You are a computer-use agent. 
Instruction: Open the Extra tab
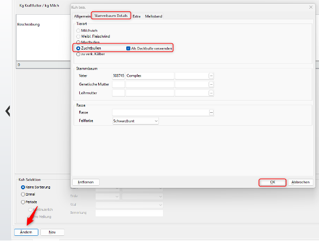tap(136, 16)
